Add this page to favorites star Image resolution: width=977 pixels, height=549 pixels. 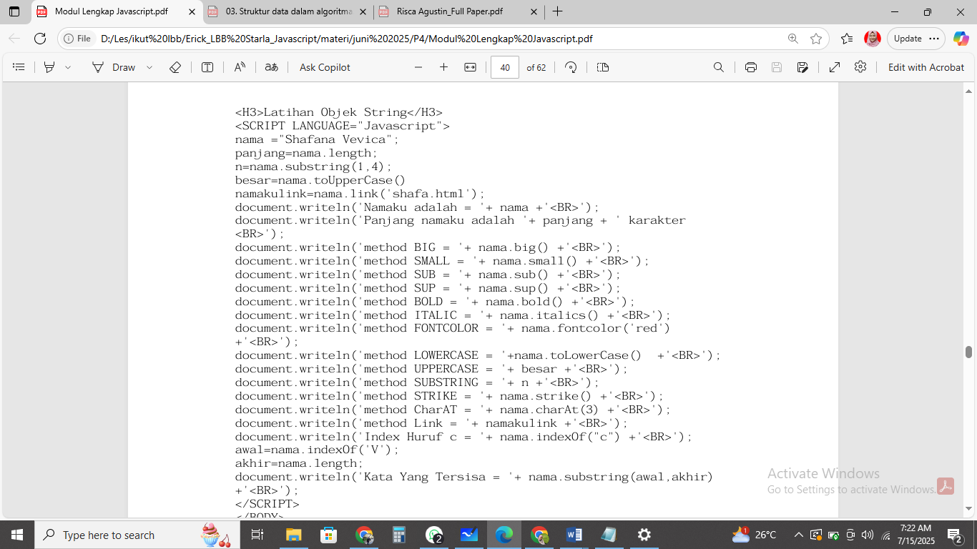point(816,39)
